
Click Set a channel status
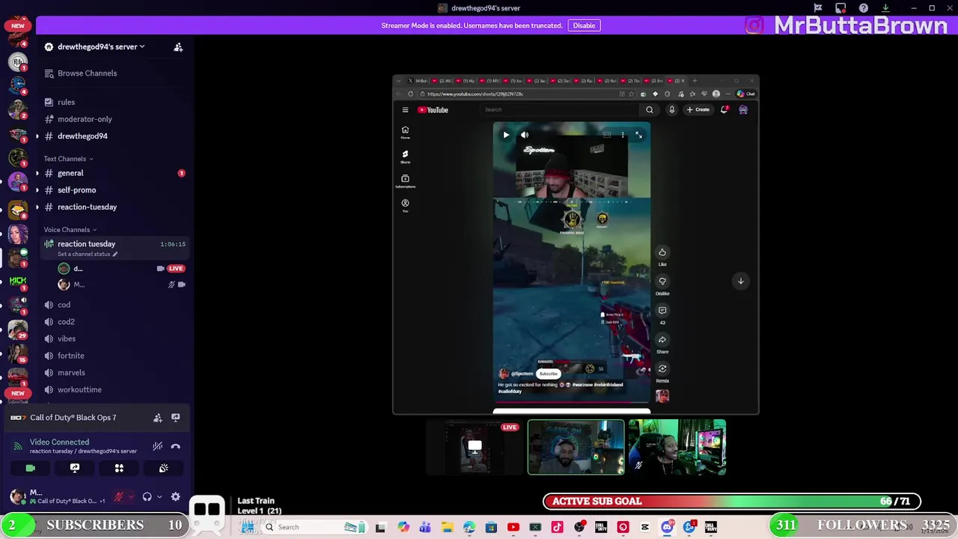click(x=87, y=255)
